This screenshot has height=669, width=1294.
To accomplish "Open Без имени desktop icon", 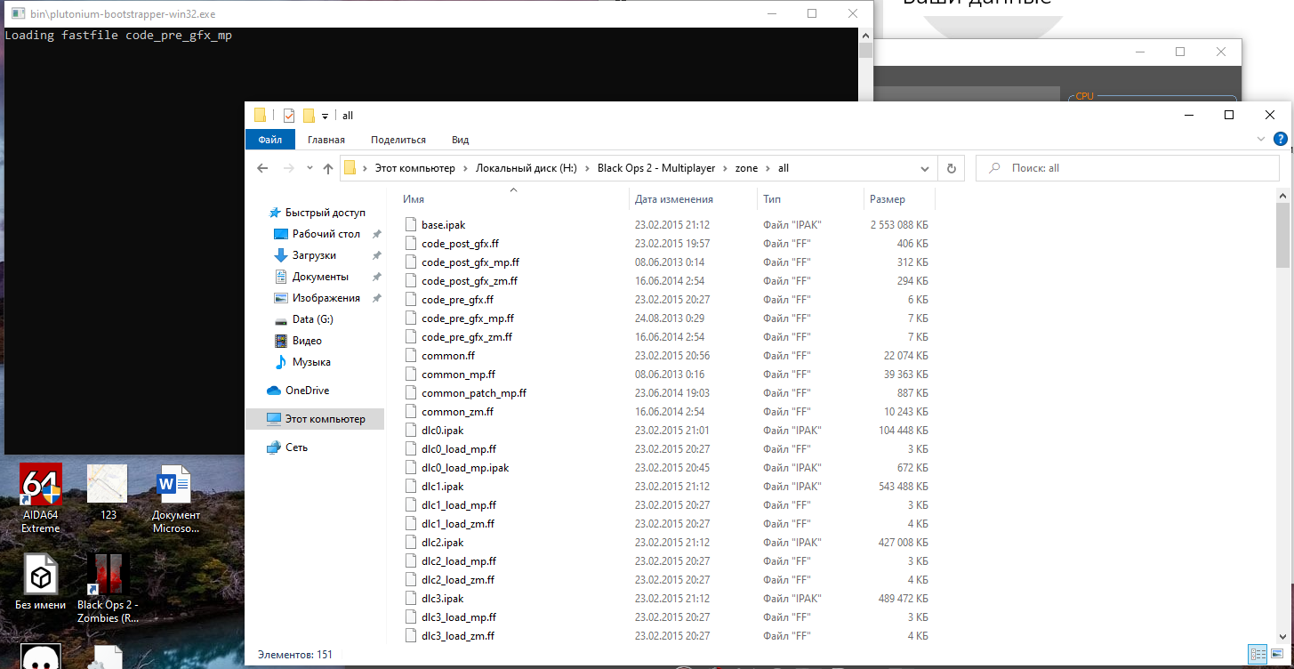I will [x=41, y=583].
